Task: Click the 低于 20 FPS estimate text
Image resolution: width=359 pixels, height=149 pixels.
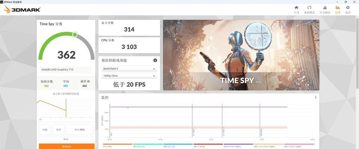Action: [129, 85]
